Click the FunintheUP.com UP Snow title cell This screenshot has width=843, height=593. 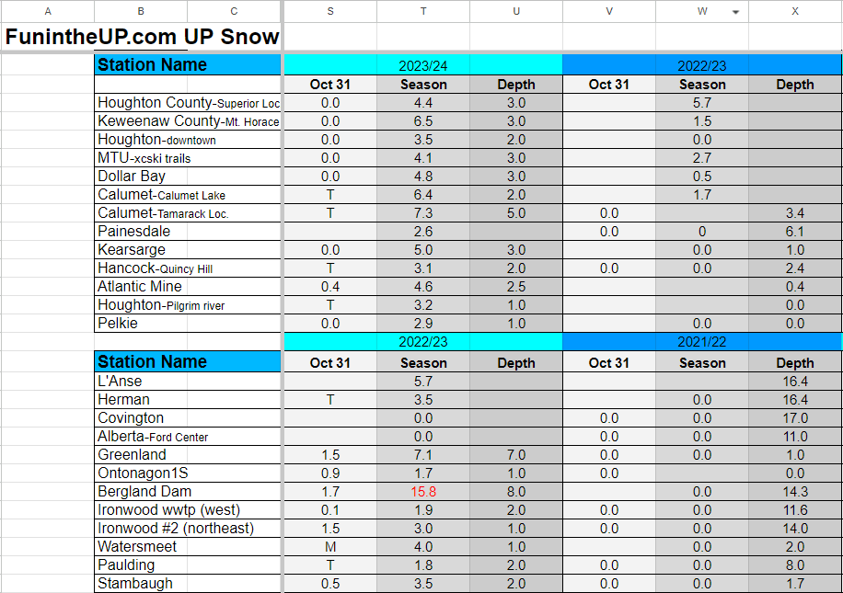(142, 37)
